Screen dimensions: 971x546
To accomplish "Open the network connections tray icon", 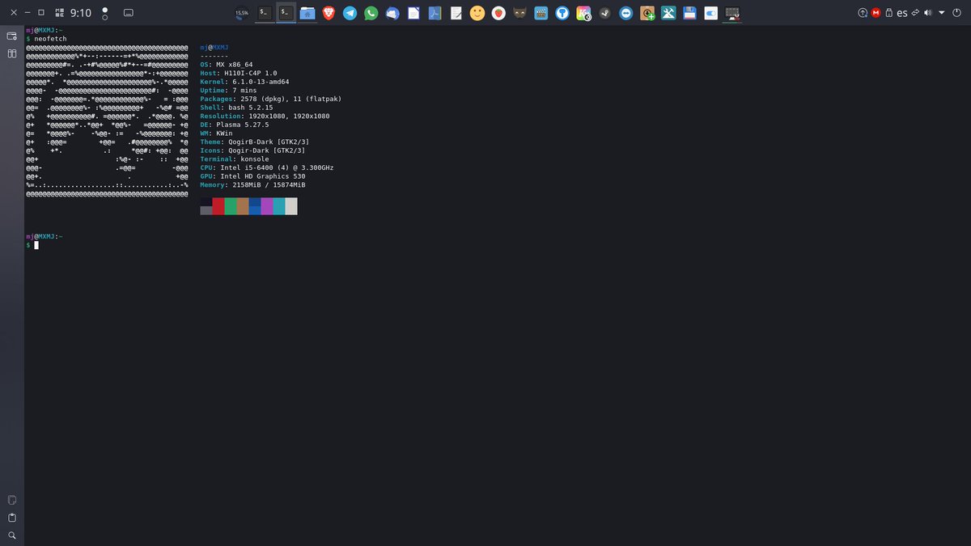I will 915,13.
